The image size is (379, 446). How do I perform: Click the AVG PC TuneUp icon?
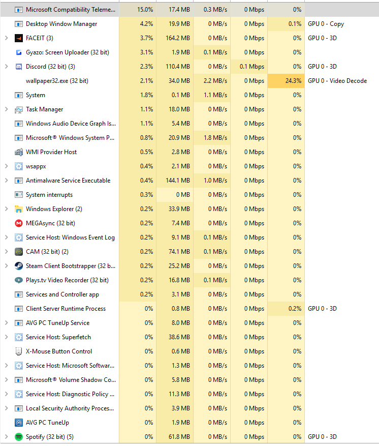[x=19, y=423]
